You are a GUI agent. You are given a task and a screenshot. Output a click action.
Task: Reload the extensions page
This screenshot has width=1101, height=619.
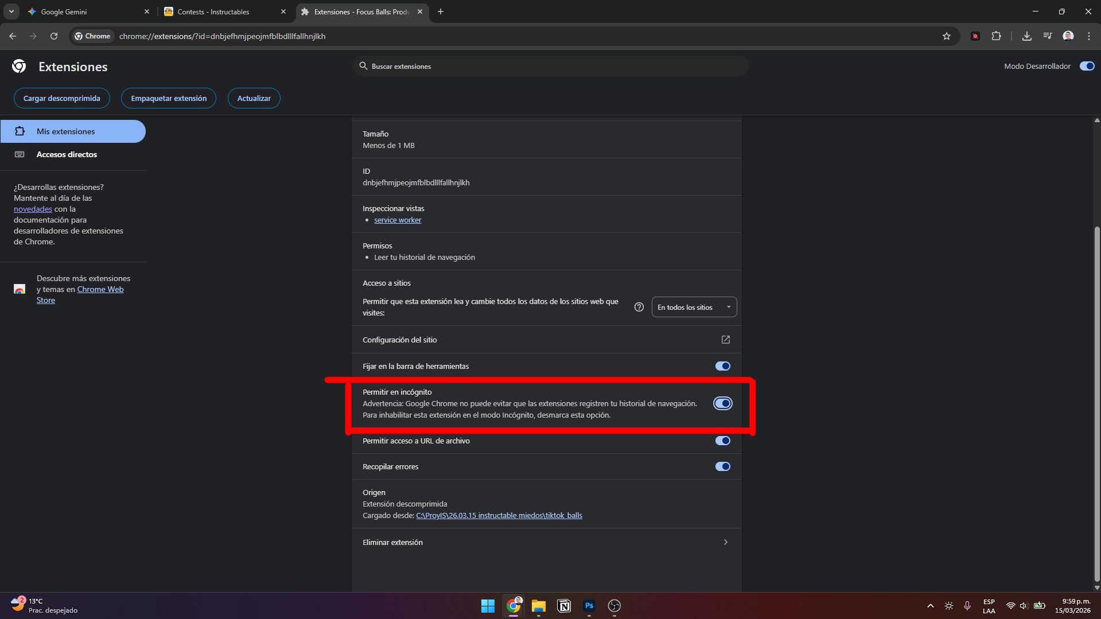coord(54,36)
